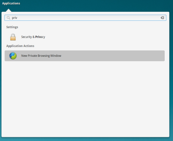Click blank space right of Security & Privacy row
173x141 pixels.
(x=104, y=37)
